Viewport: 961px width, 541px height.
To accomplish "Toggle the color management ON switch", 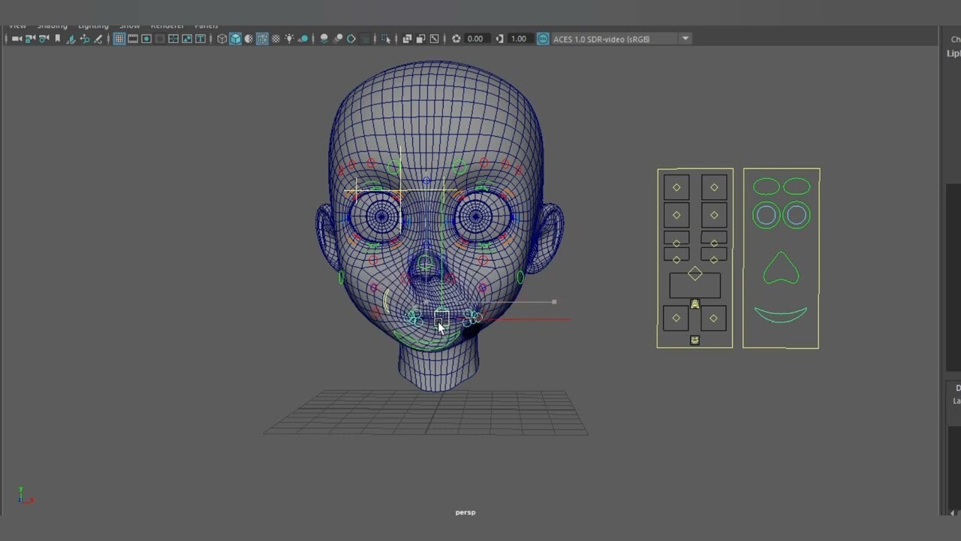I will click(543, 38).
